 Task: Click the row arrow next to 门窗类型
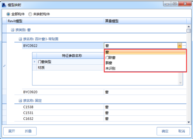tap(34, 62)
